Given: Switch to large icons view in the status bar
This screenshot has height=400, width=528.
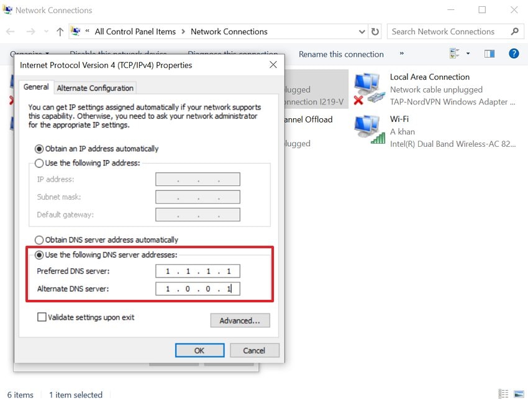Looking at the screenshot, I should click(x=518, y=394).
